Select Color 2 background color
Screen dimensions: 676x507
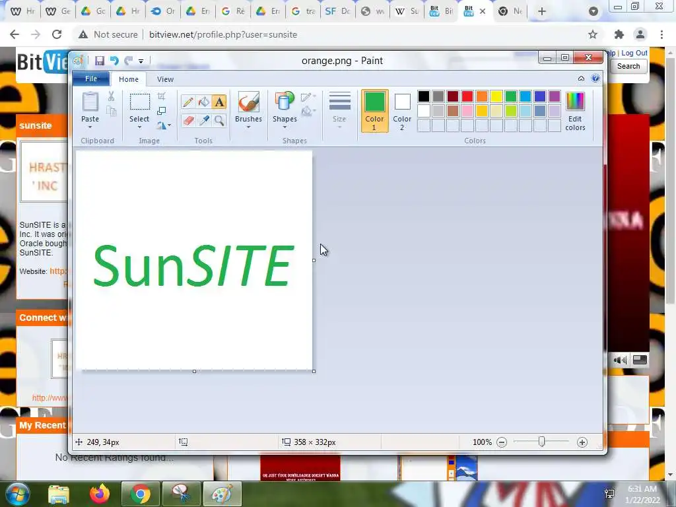pos(402,111)
